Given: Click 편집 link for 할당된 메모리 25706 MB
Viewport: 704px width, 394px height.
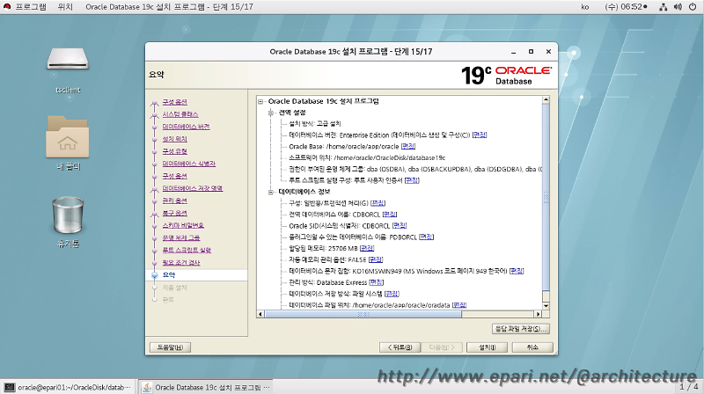Looking at the screenshot, I should (x=367, y=248).
